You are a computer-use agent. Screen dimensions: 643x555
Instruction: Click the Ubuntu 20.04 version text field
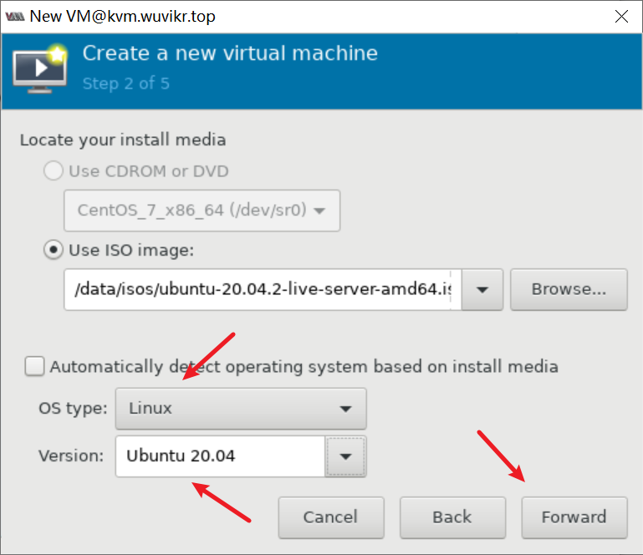pos(220,456)
